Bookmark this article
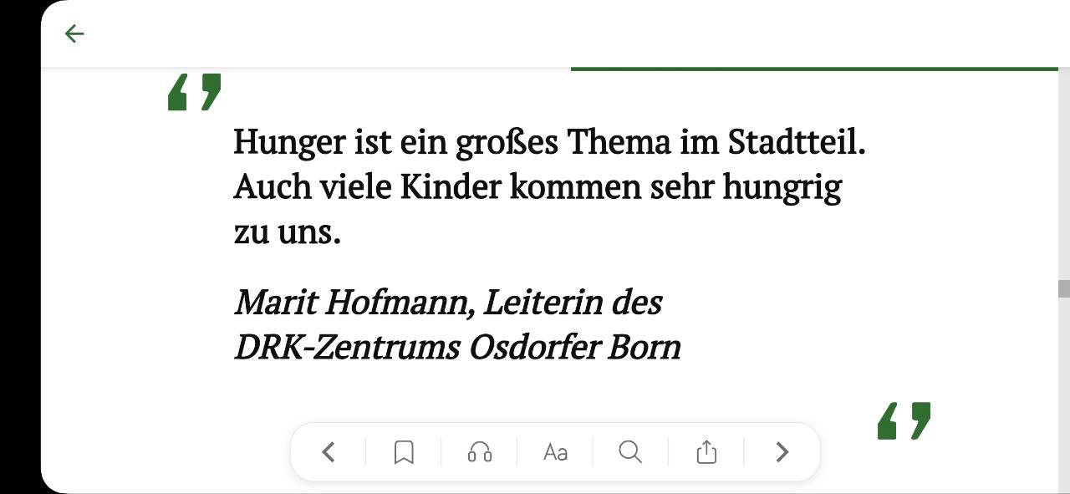The height and width of the screenshot is (494, 1070). click(404, 452)
